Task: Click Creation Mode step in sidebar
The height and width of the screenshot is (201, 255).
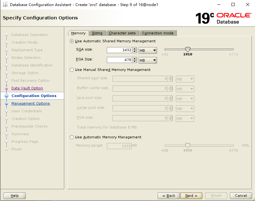Action: pos(24,42)
